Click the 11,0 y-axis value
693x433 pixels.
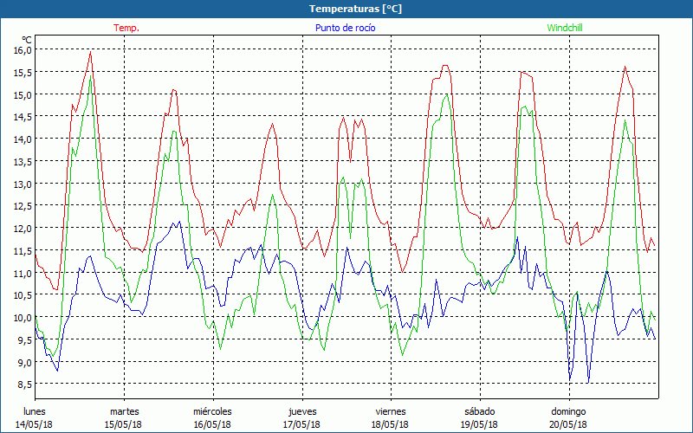click(23, 273)
